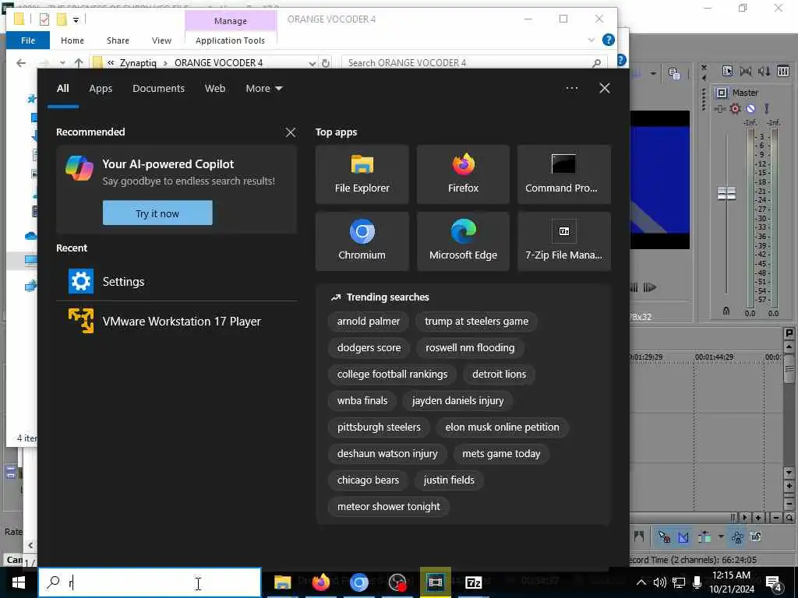Toggle Master bus mute circle icon
798x598 pixels.
(x=750, y=108)
